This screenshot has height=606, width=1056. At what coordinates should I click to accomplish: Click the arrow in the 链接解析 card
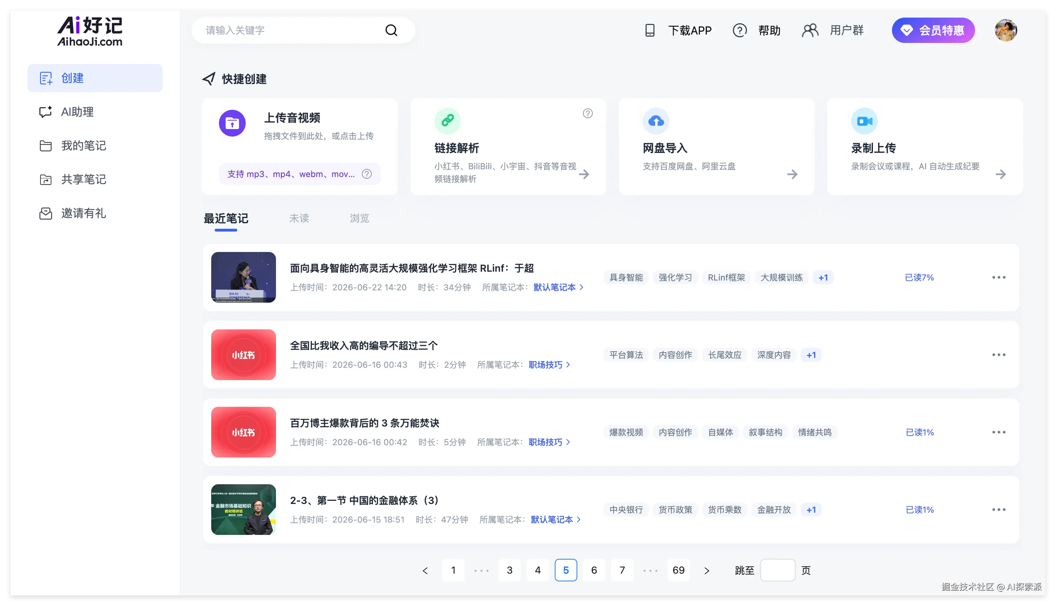click(584, 175)
